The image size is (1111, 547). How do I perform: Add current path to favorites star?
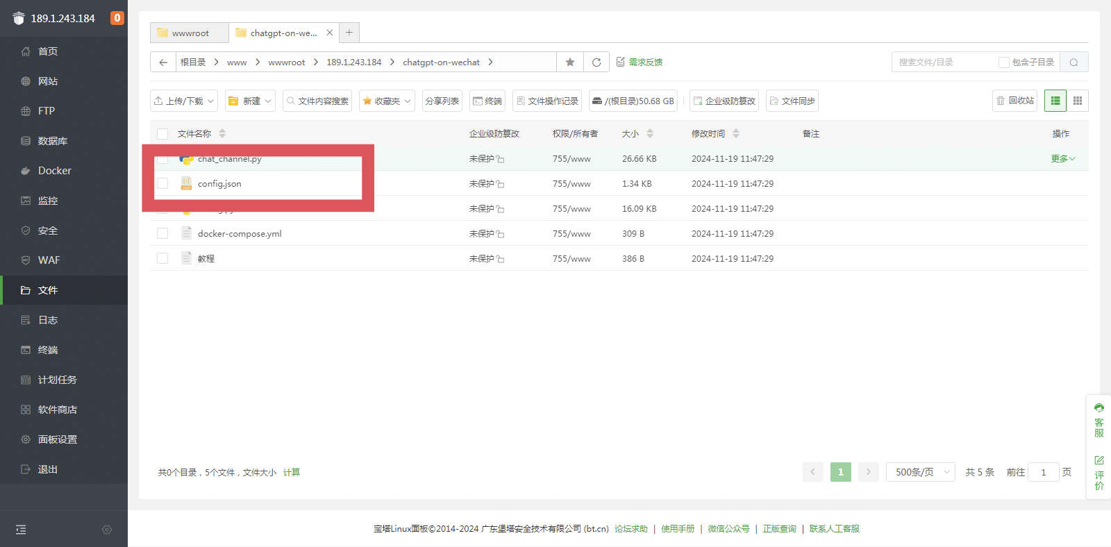570,62
